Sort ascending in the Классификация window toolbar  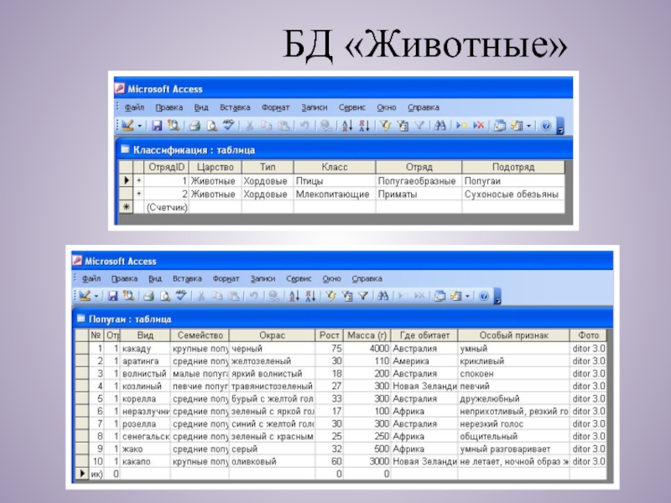pyautogui.click(x=347, y=126)
